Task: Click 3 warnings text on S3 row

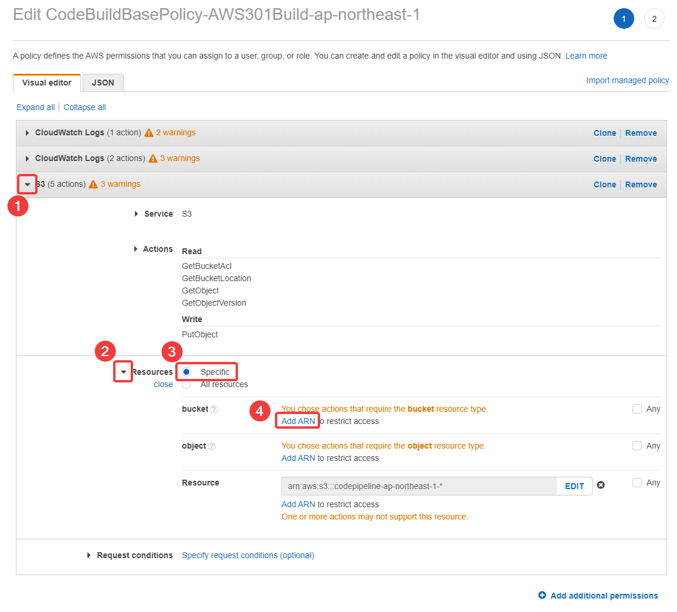Action: coord(121,184)
